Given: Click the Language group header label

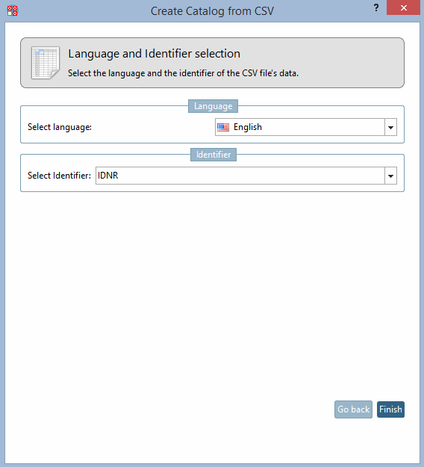Looking at the screenshot, I should pyautogui.click(x=213, y=106).
